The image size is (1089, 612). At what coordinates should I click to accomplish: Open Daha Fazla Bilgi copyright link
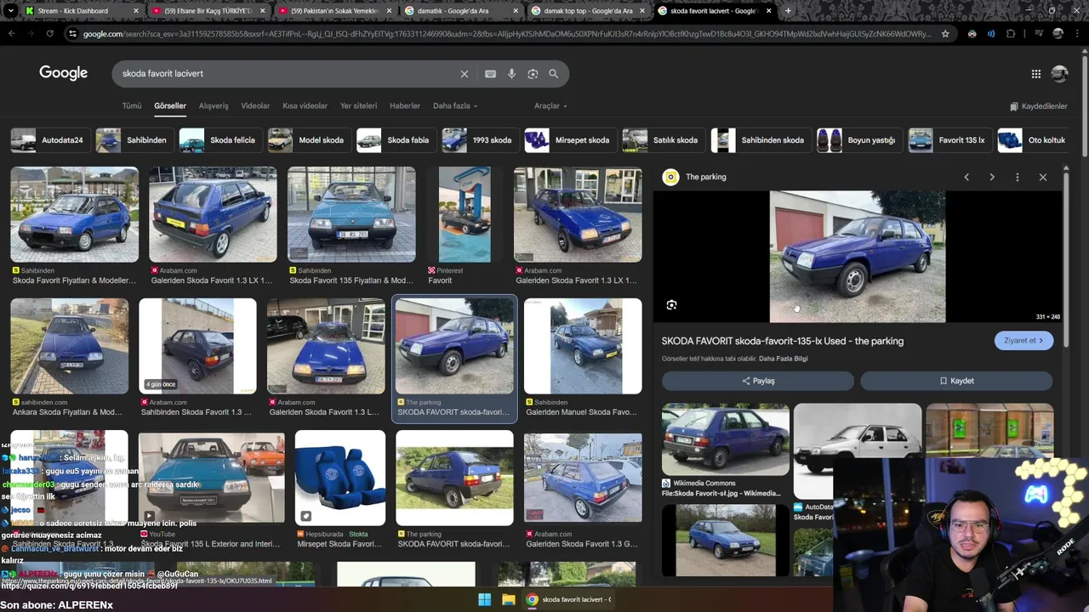783,359
